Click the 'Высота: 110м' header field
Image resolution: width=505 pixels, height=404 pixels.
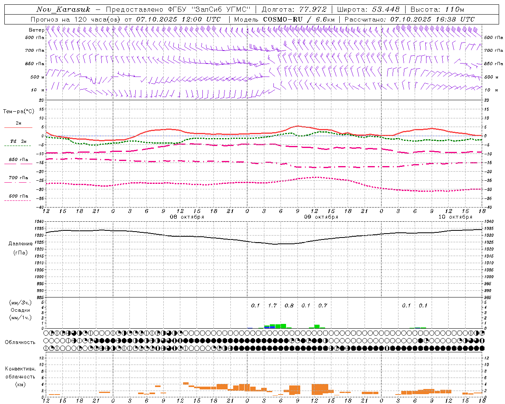pos(437,9)
